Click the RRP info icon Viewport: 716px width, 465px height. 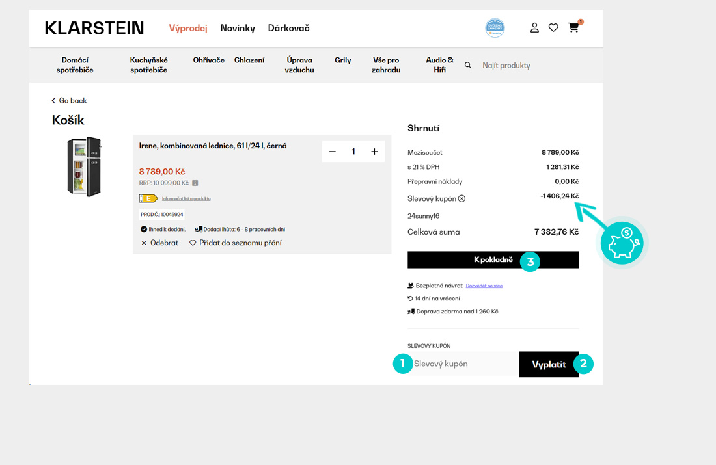(x=195, y=183)
